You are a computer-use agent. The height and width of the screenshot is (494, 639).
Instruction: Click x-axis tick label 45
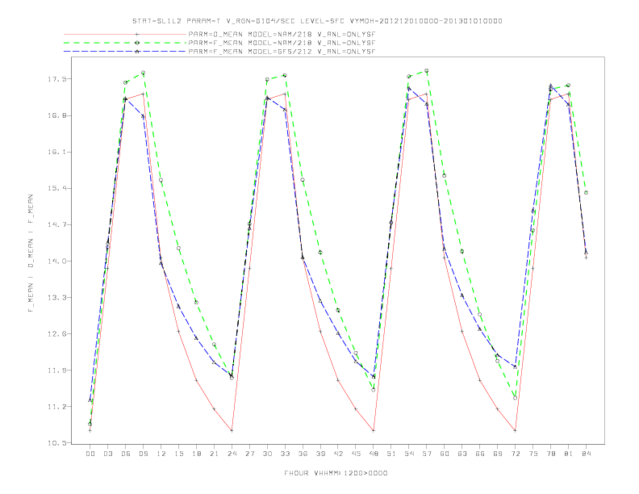tap(356, 454)
